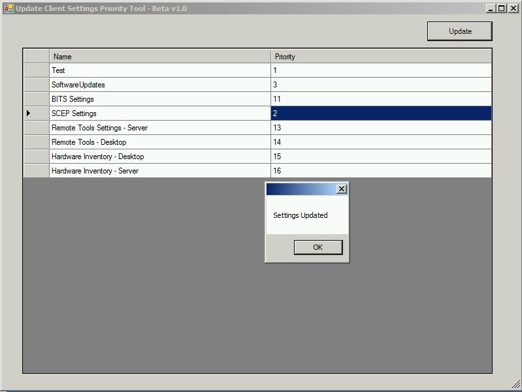The width and height of the screenshot is (522, 392).
Task: Select Hardware Inventory - Server name cell
Action: pyautogui.click(x=159, y=171)
